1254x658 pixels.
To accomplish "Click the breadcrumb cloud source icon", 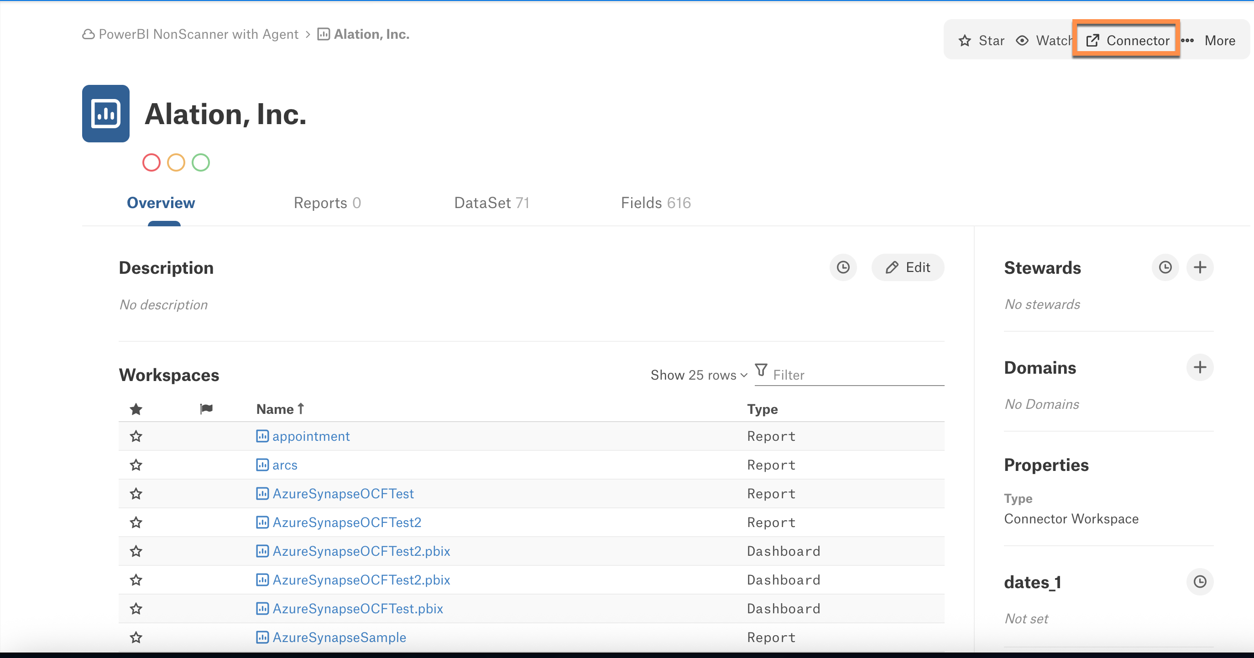I will [x=89, y=34].
